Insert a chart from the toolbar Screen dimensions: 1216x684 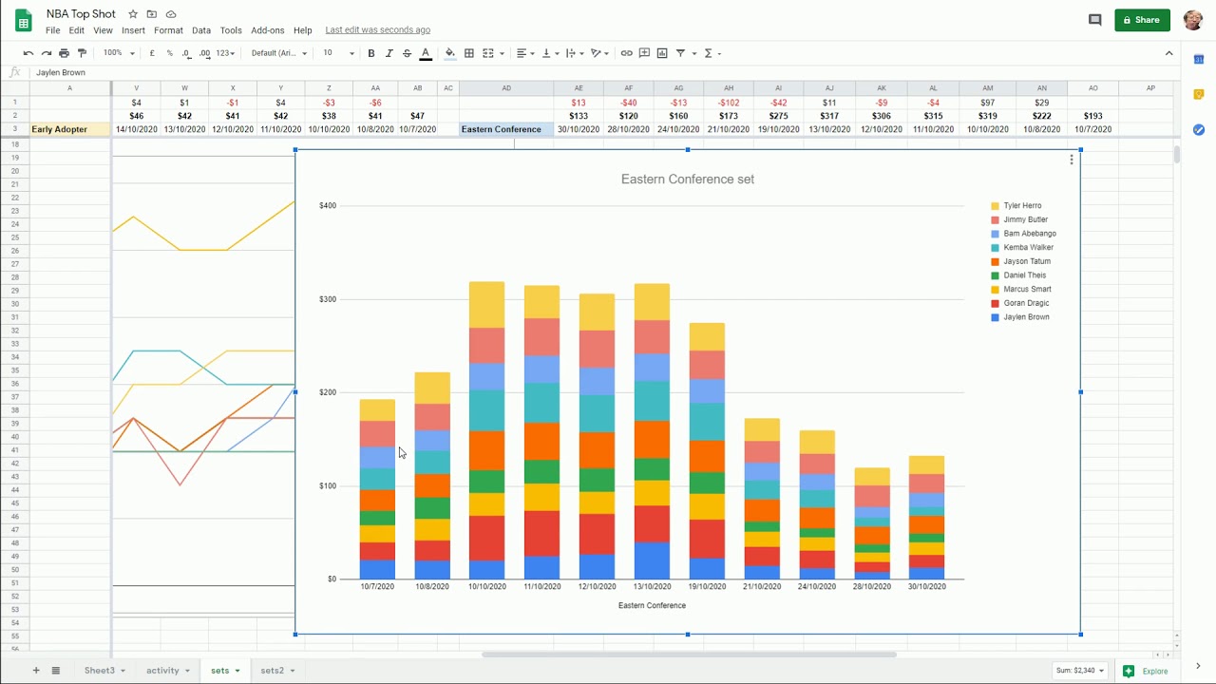click(x=662, y=53)
